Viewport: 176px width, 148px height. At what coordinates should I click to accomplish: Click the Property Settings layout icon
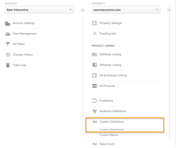click(x=94, y=23)
